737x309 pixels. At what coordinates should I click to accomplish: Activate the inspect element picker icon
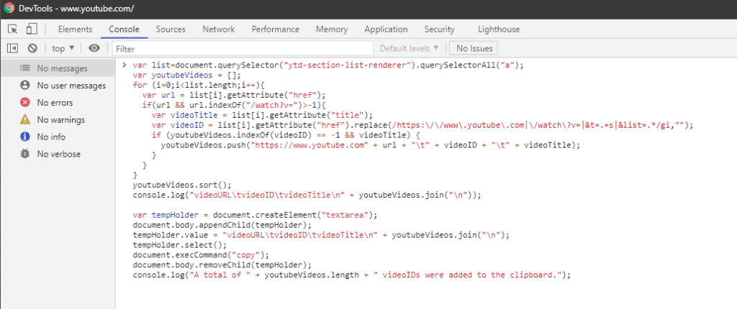point(13,29)
